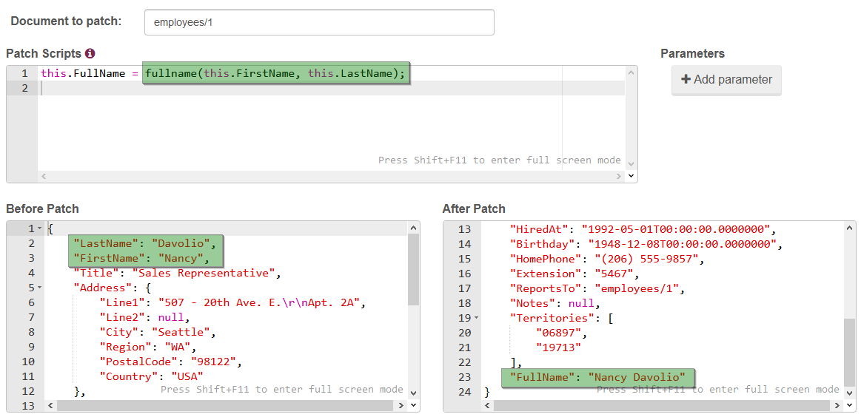Click the Before Patch heading
Viewport: 861px width, 417px height.
click(x=42, y=208)
